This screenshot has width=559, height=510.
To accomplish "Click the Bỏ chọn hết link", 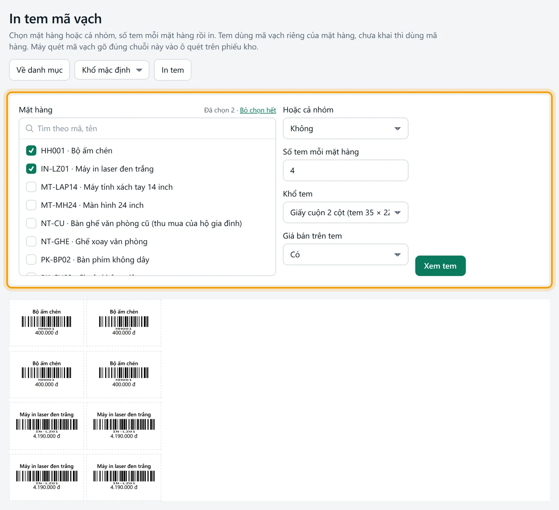I will click(258, 110).
